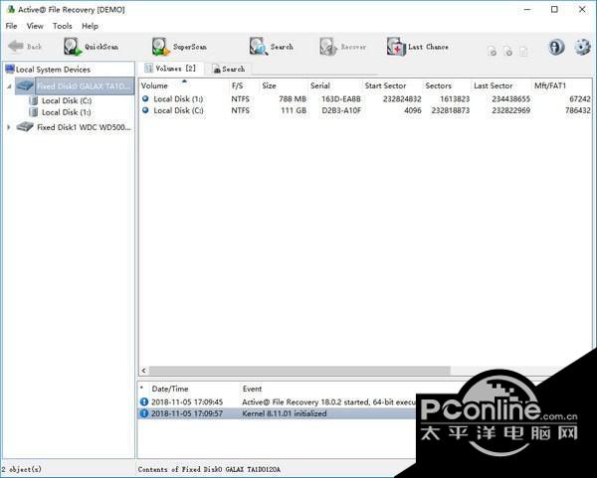This screenshot has height=478, width=597.
Task: Select Local Disk (C:) in device tree
Action: tap(67, 100)
